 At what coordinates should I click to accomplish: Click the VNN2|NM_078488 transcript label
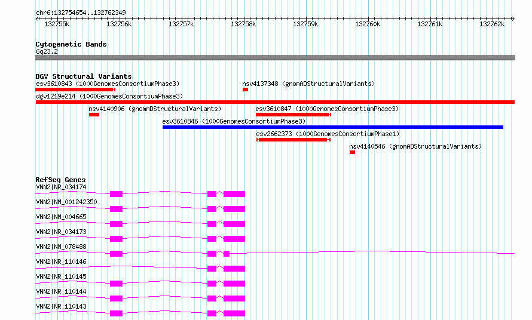pyautogui.click(x=61, y=247)
